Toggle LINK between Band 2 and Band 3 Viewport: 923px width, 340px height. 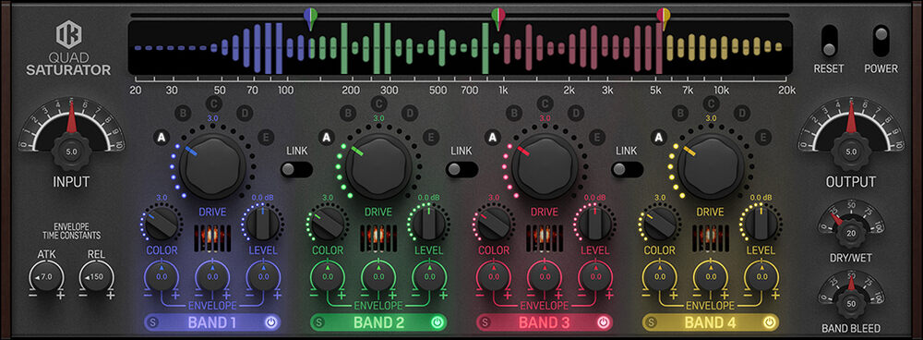click(x=461, y=170)
